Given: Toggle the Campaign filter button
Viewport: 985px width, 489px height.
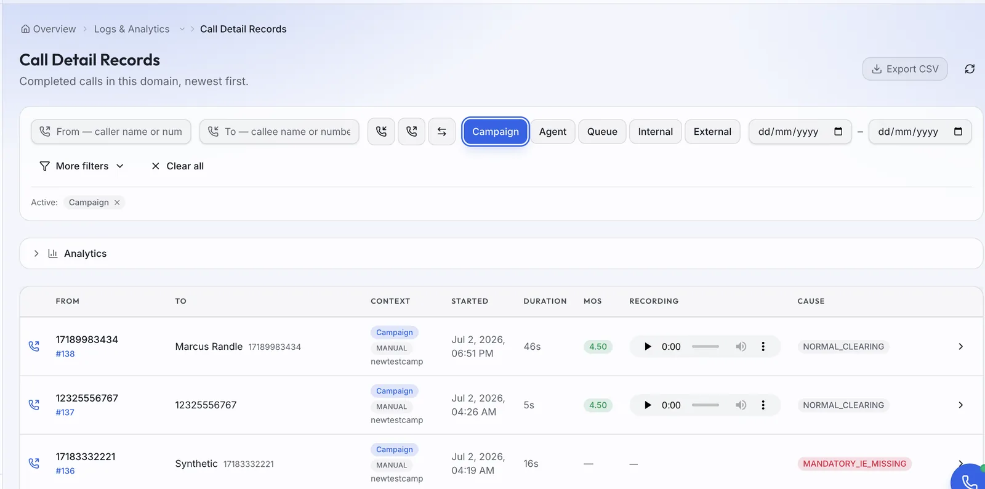Looking at the screenshot, I should coord(496,132).
